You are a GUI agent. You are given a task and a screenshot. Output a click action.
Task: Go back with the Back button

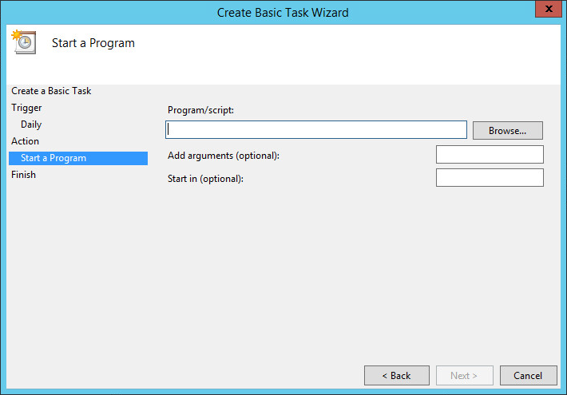click(x=395, y=375)
